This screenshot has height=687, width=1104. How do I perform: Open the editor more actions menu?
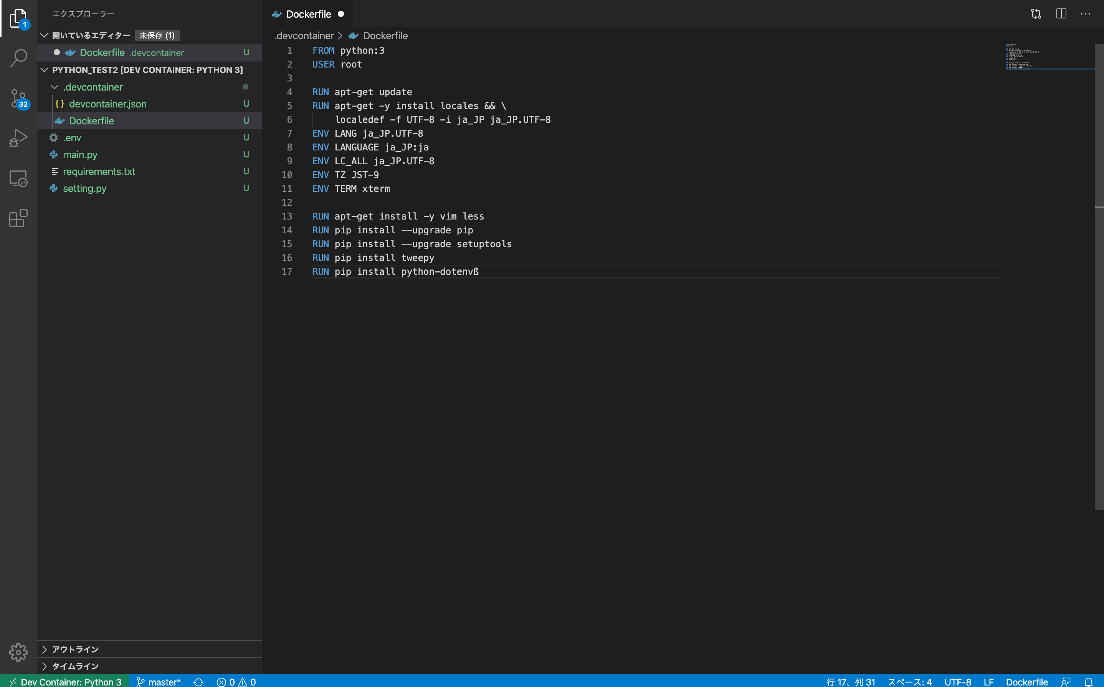1086,14
